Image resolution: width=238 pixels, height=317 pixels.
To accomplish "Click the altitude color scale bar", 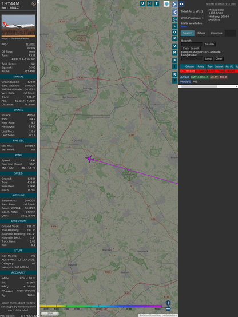I will coord(101,306).
